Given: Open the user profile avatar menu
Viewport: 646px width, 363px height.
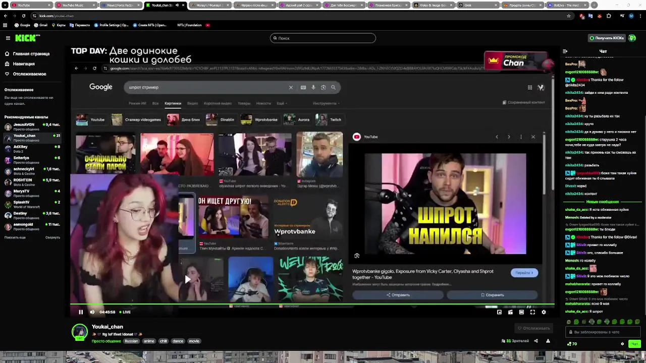Looking at the screenshot, I should click(632, 38).
